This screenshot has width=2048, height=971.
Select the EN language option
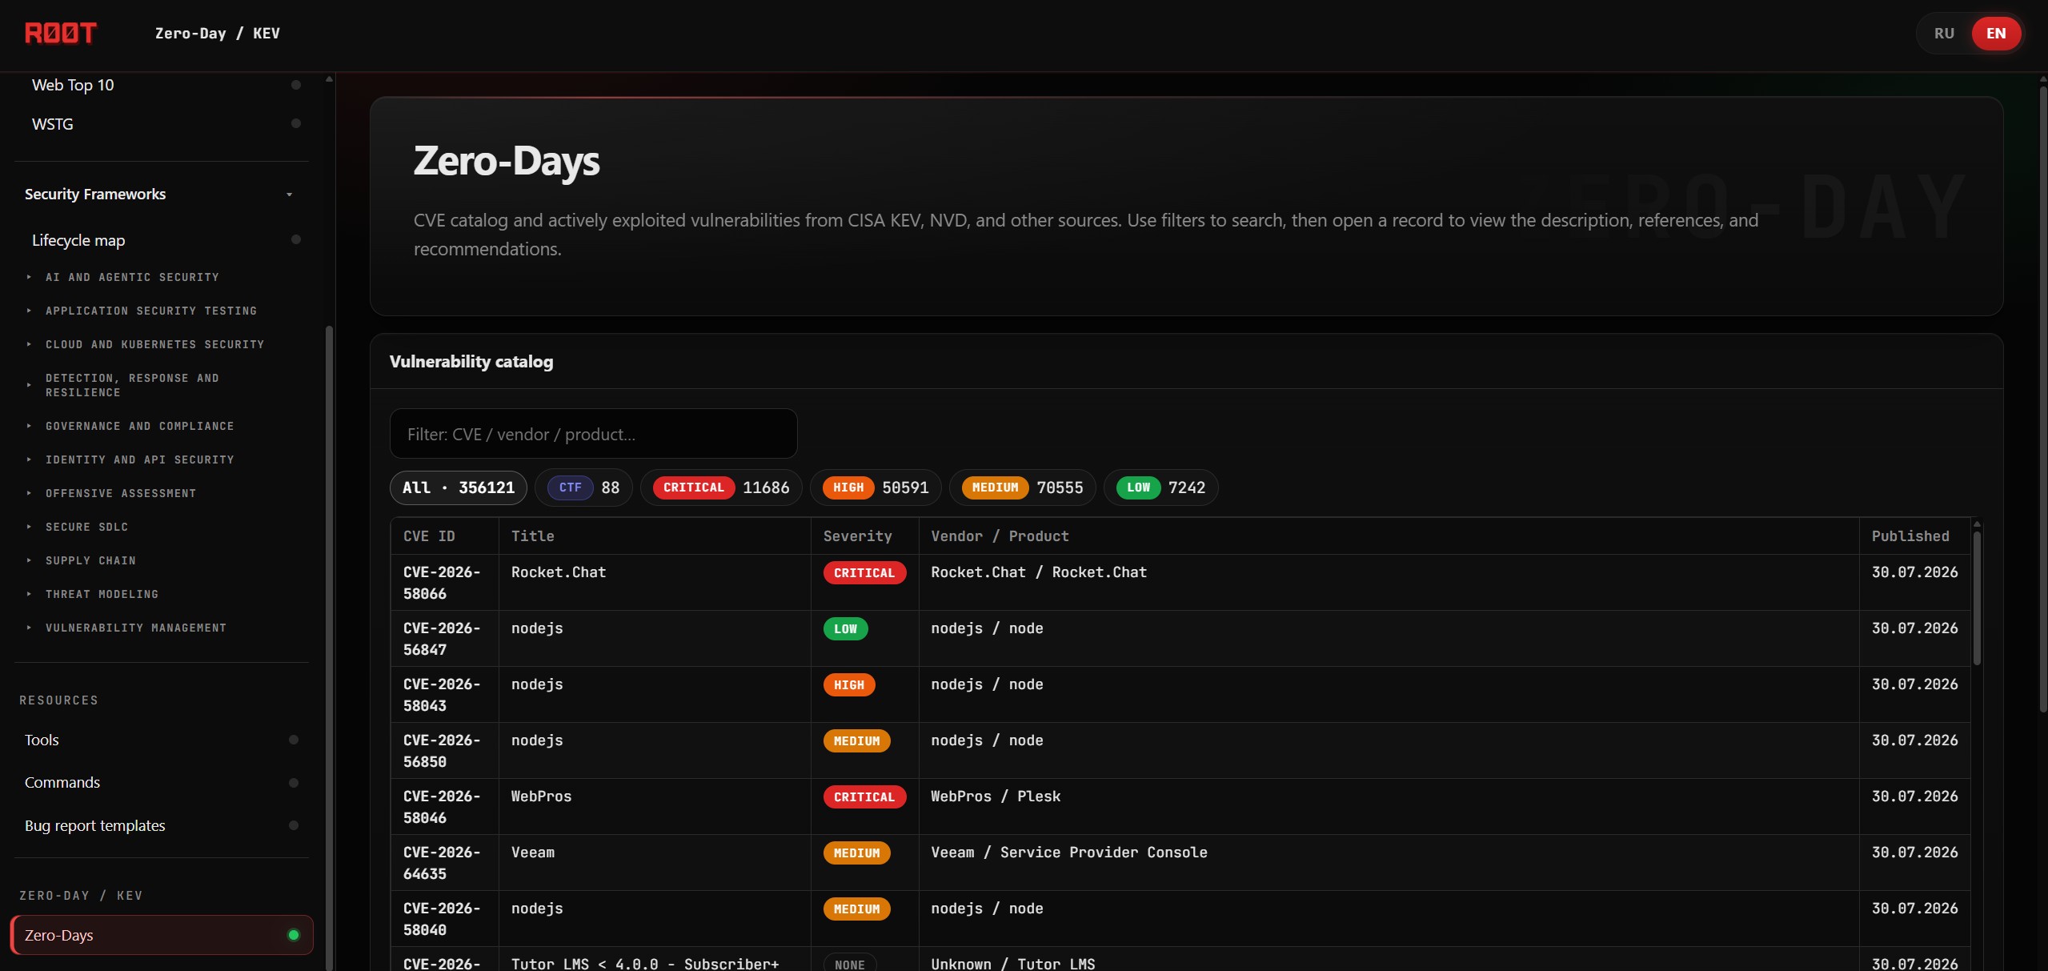coord(1996,34)
